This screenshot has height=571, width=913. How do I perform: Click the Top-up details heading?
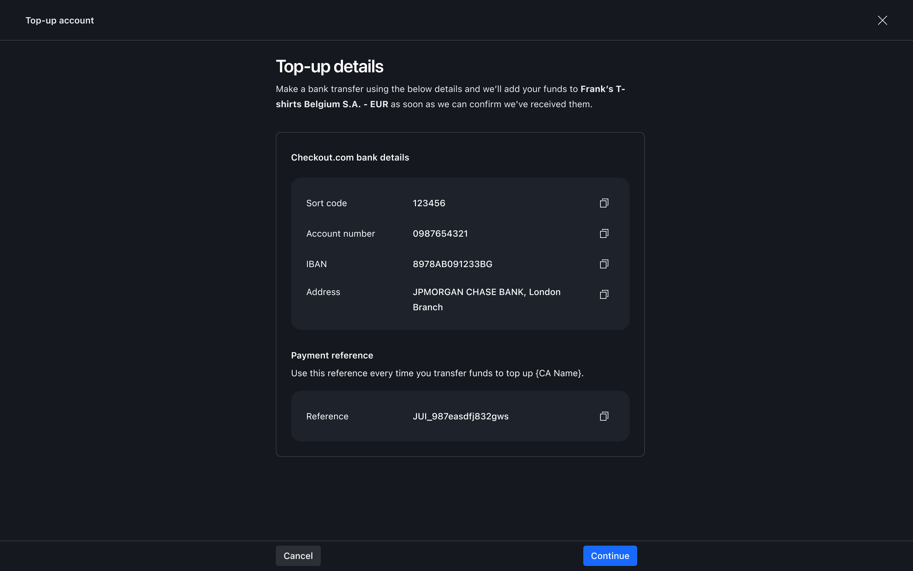pyautogui.click(x=329, y=67)
